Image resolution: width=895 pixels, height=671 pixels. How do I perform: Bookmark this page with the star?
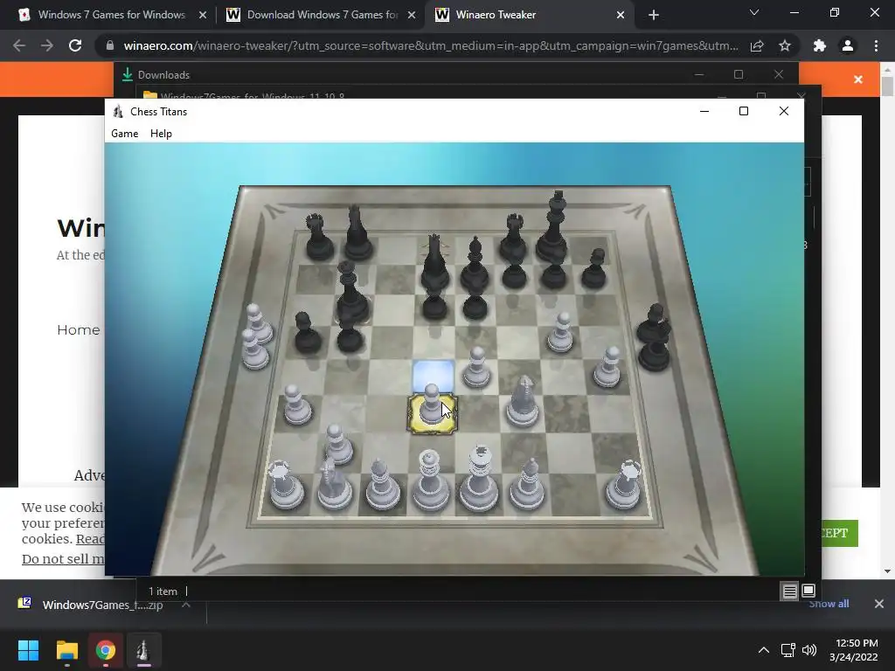pyautogui.click(x=785, y=45)
